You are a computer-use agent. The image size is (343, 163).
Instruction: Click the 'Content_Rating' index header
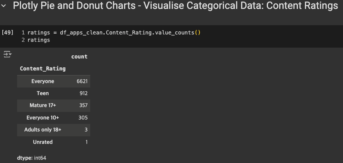(43, 69)
